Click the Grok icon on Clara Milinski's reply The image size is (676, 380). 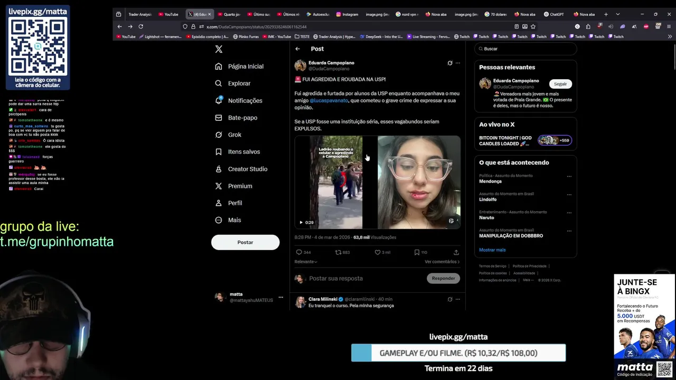[x=450, y=299]
